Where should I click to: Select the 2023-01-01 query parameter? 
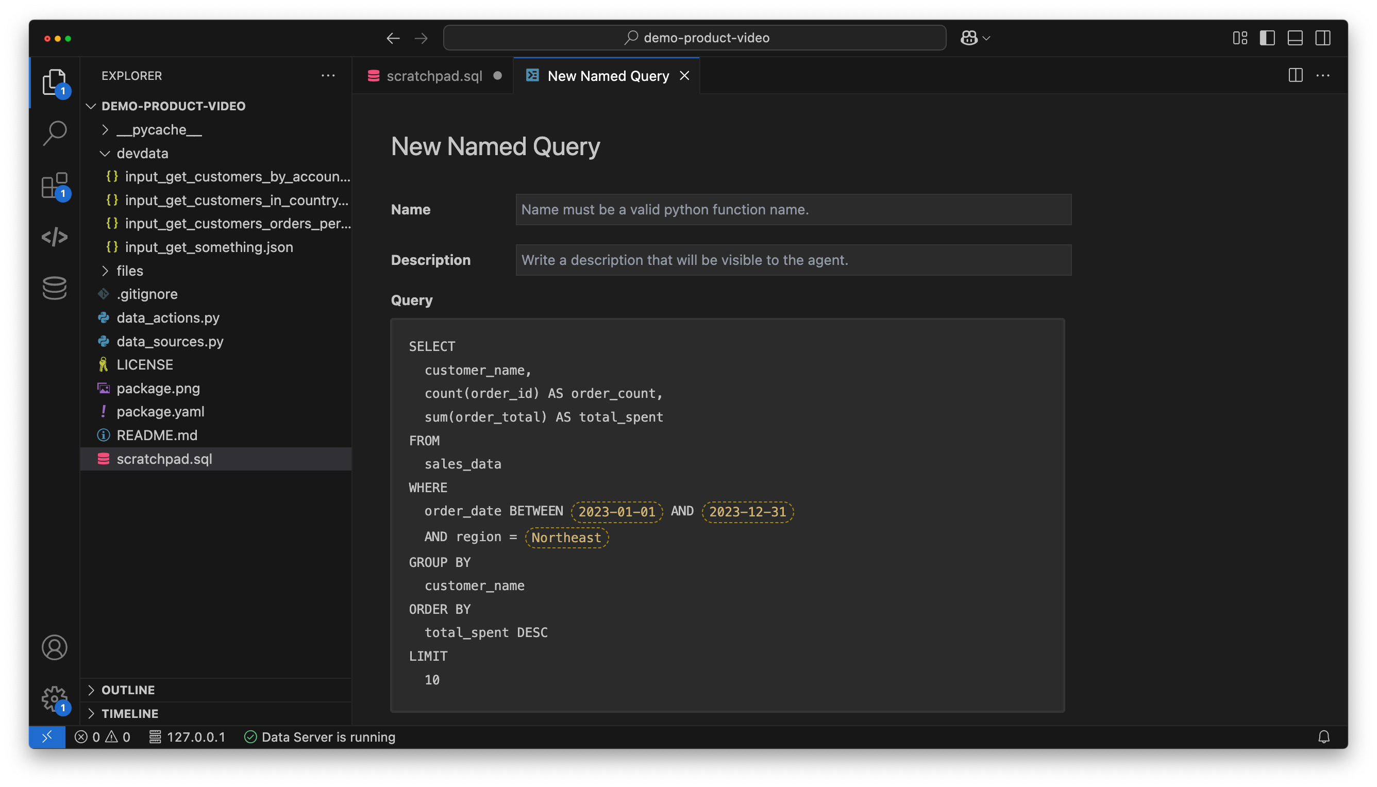617,511
